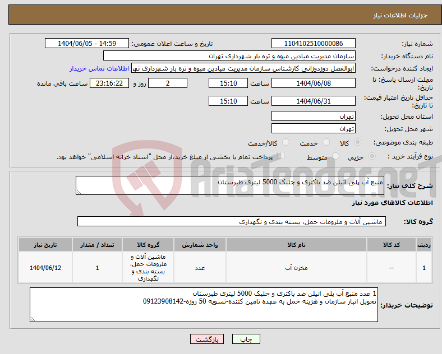Click the resize grip of توضیحات خریدار box
Viewport: 442px width, 354px height.
point(33,319)
